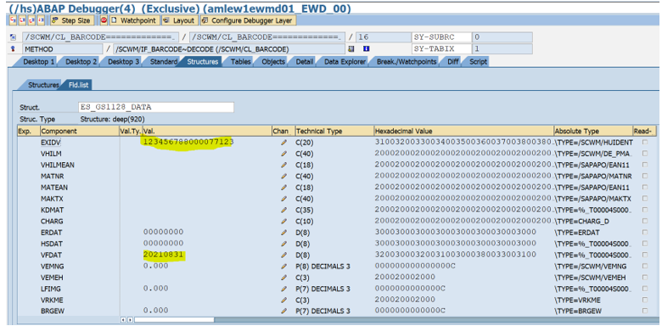Switch to the Desktop 2 tab
The width and height of the screenshot is (662, 326).
pyautogui.click(x=81, y=62)
